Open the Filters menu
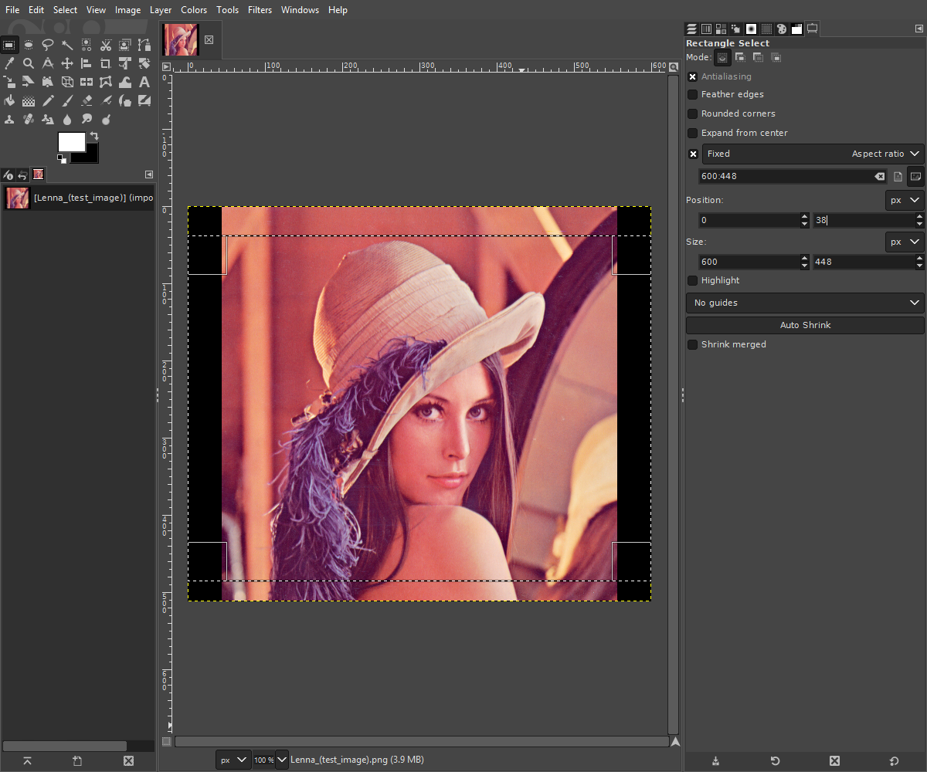Viewport: 927px width, 772px height. click(260, 10)
